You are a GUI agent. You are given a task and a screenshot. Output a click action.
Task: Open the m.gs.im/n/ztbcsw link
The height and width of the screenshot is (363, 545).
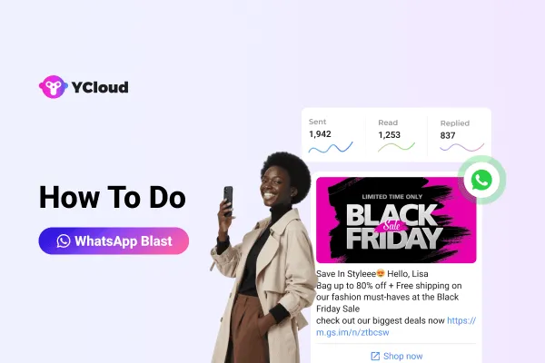(x=396, y=326)
